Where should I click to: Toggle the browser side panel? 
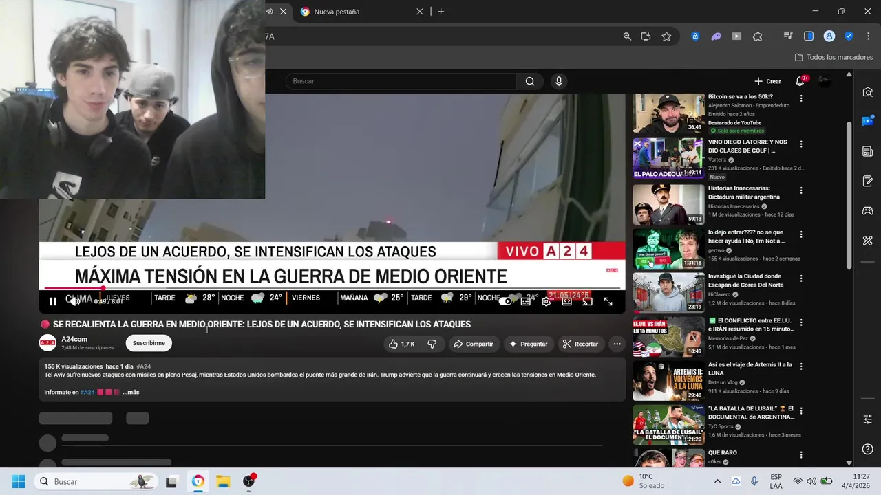809,36
